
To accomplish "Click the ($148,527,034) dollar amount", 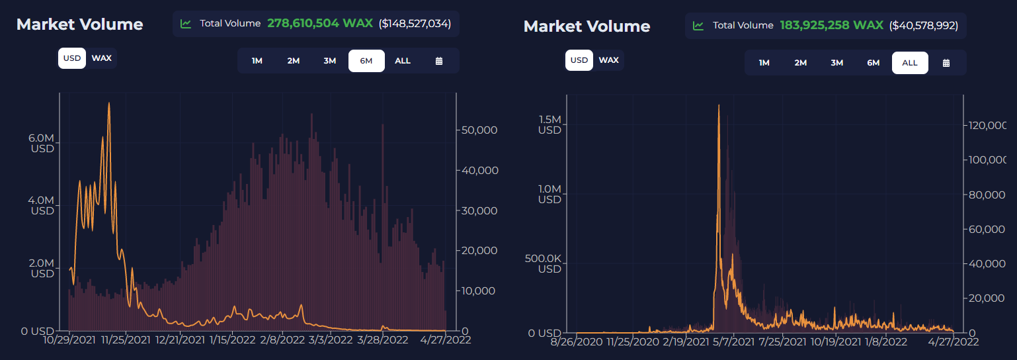I will coord(415,24).
